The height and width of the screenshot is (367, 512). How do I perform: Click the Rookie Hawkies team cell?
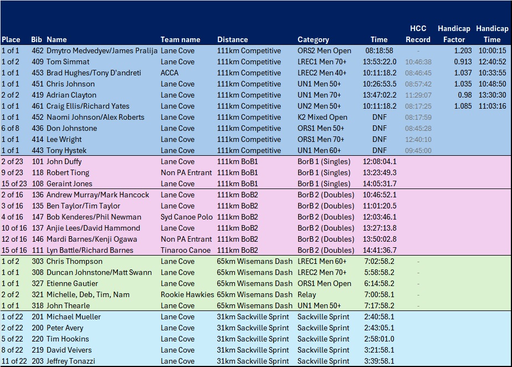(x=187, y=294)
